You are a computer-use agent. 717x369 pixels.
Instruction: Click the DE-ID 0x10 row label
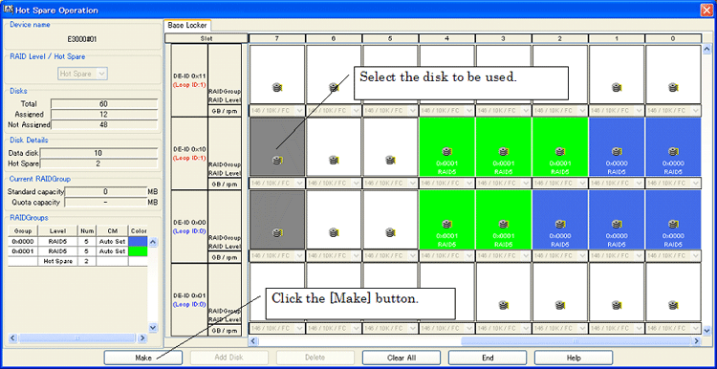(189, 154)
